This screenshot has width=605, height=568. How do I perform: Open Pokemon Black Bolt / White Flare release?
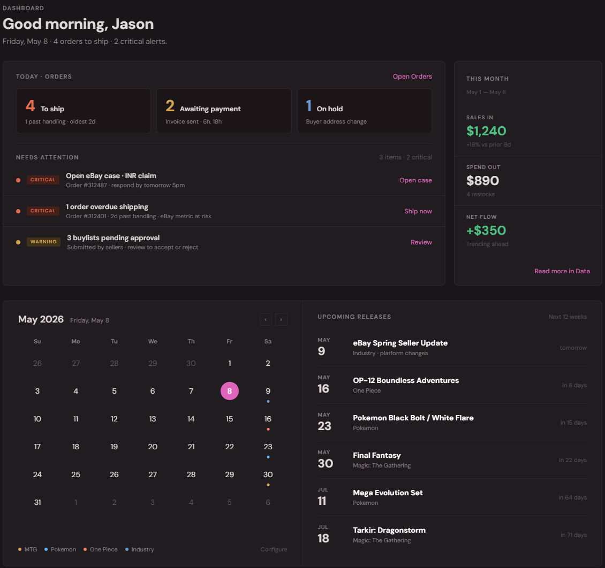(x=452, y=423)
